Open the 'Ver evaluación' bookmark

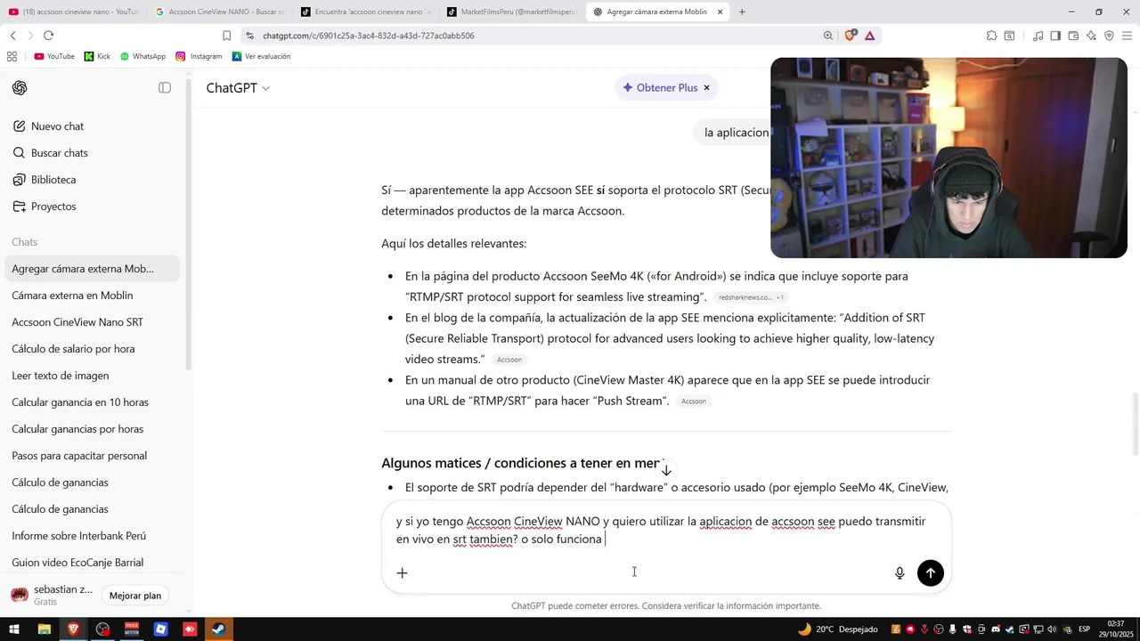(x=261, y=56)
